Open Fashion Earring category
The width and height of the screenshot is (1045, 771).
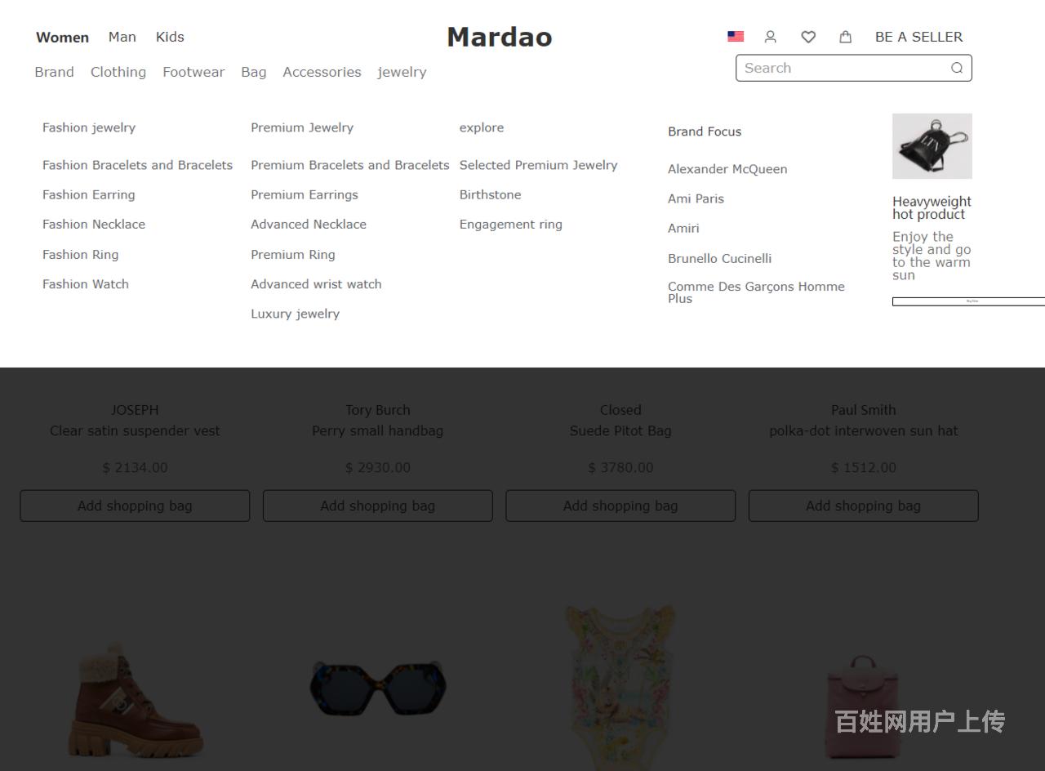tap(89, 194)
